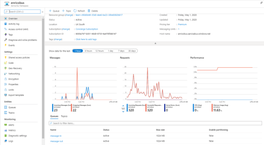Image resolution: width=264 pixels, height=145 pixels.
Task: Add a new Topic from toolbar
Action: [x=67, y=11]
